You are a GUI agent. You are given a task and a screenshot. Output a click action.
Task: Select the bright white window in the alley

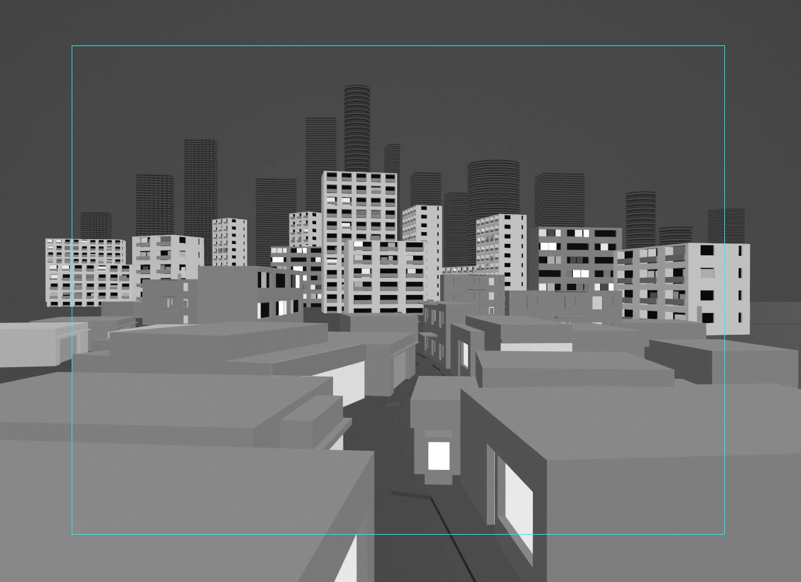[439, 456]
